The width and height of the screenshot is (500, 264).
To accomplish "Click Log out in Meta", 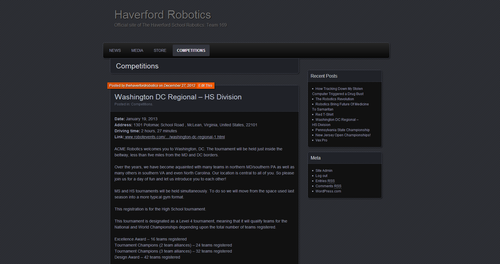I will (x=321, y=176).
